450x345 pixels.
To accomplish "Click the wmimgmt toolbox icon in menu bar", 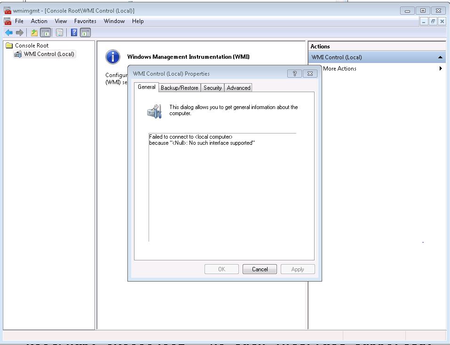I will 8,21.
